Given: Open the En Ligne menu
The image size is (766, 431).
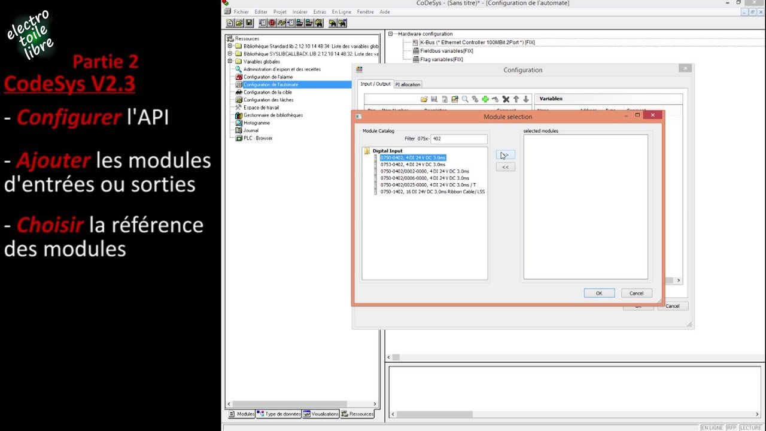Looking at the screenshot, I should [342, 12].
